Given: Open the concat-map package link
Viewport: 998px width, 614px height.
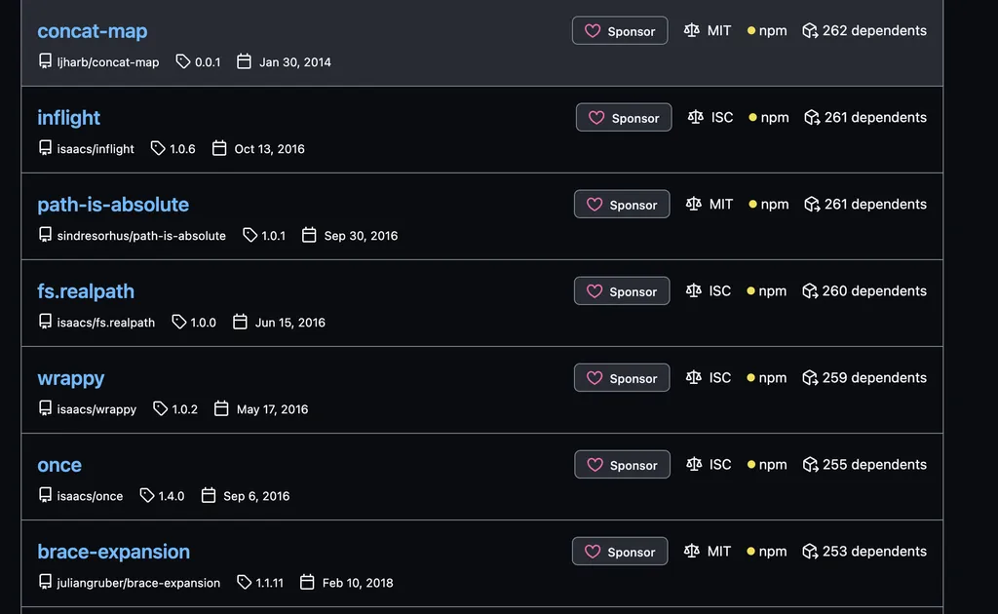Looking at the screenshot, I should 93,31.
